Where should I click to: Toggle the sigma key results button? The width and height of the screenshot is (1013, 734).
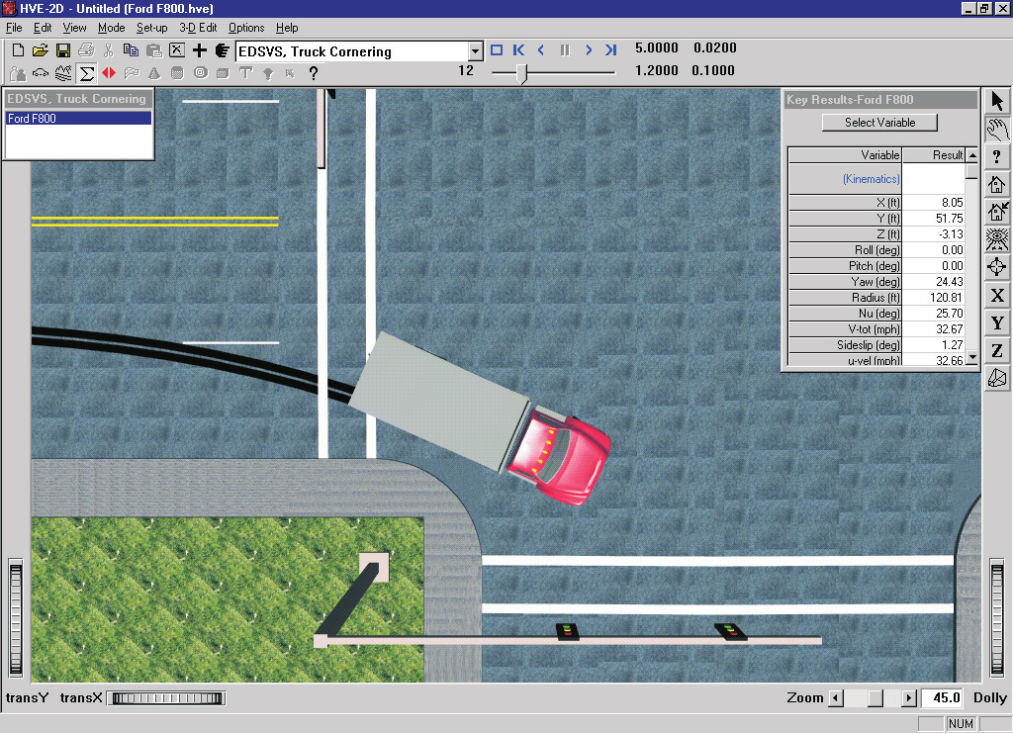[86, 73]
